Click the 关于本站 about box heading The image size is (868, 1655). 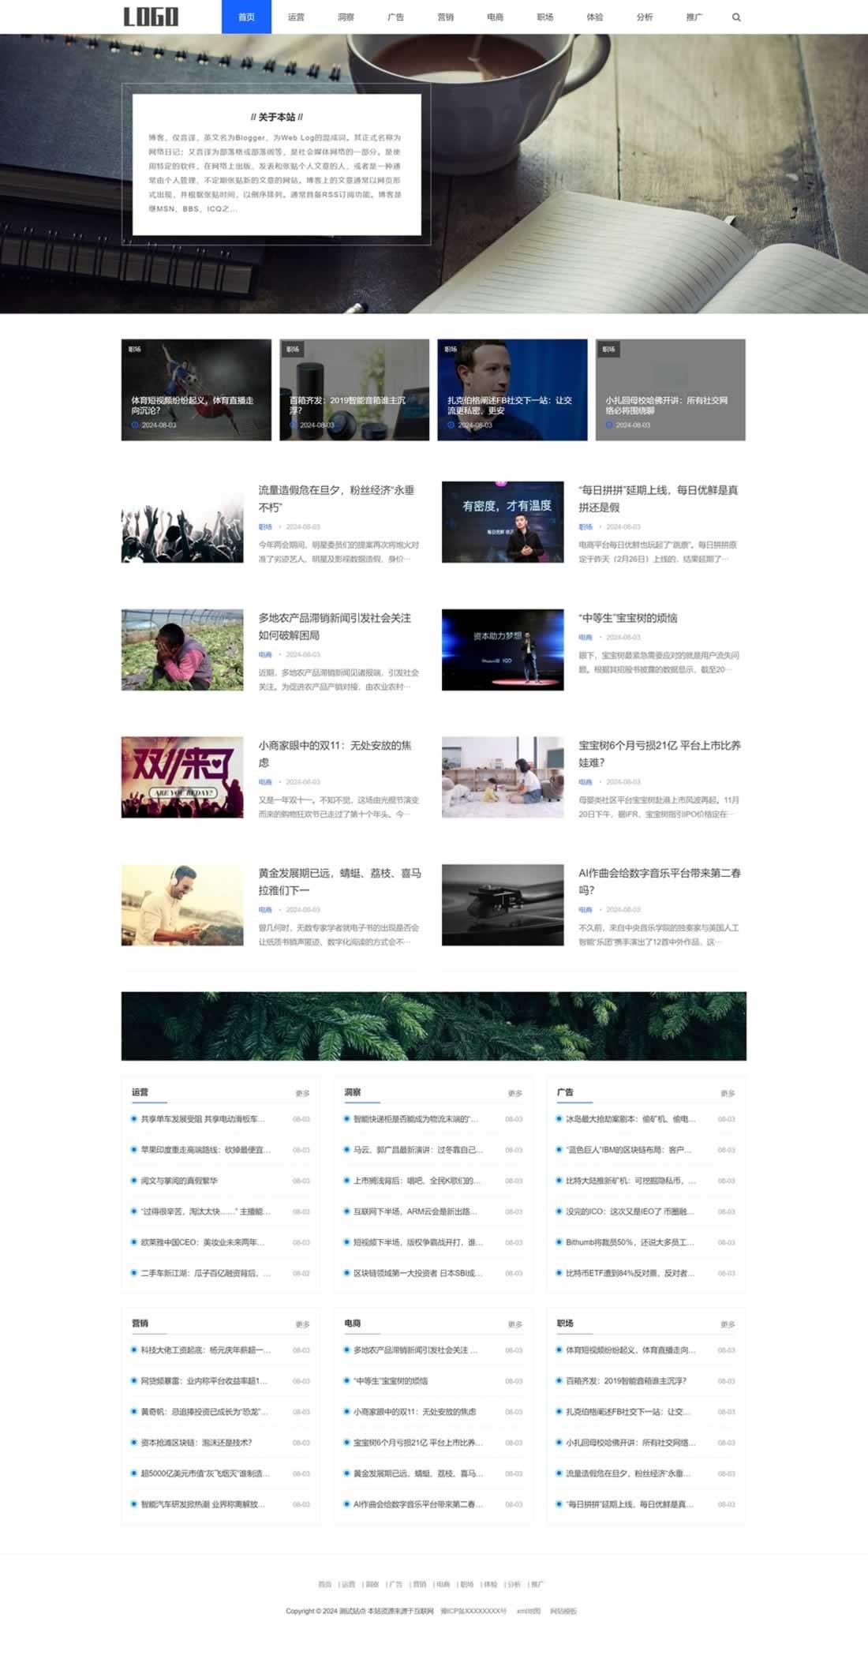tap(277, 117)
